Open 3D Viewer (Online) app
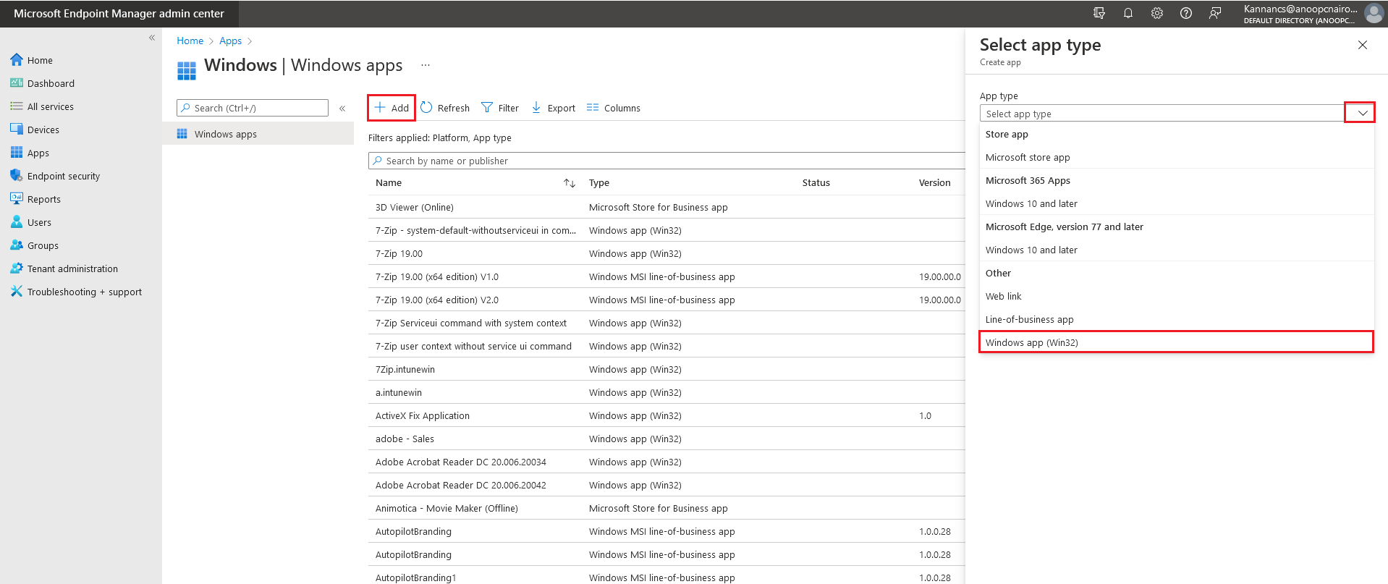The height and width of the screenshot is (584, 1388). pyautogui.click(x=415, y=207)
